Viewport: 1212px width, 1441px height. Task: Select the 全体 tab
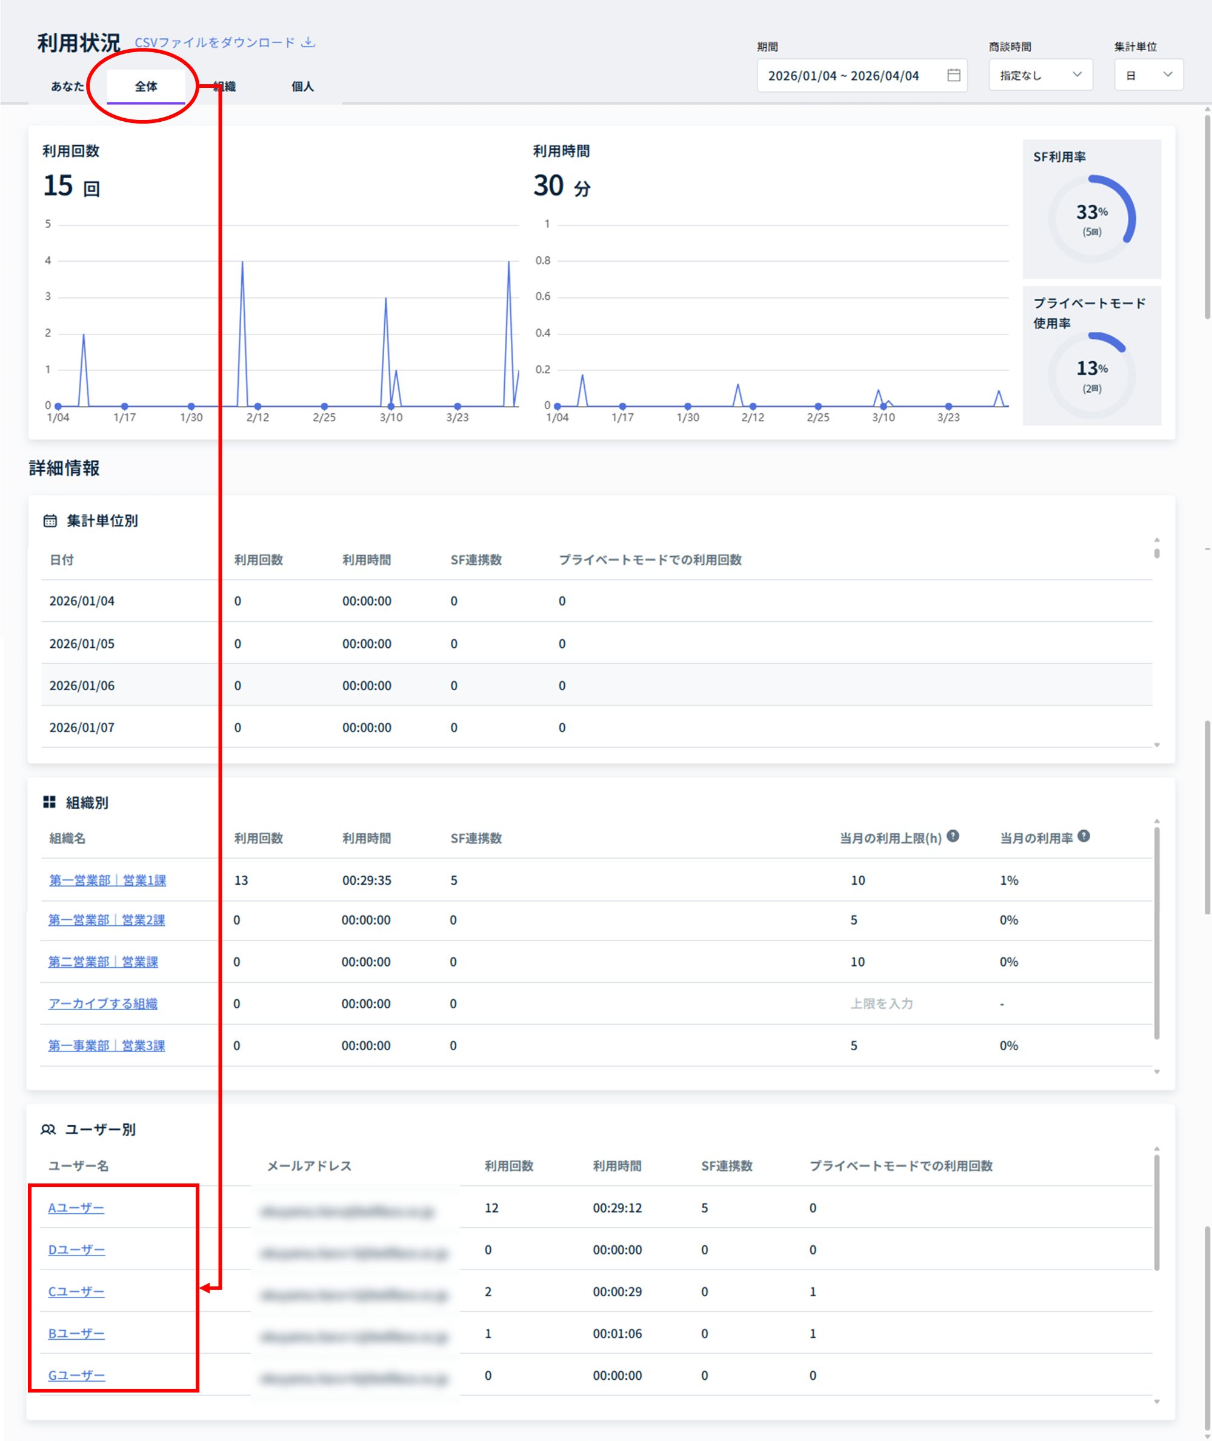coord(145,86)
